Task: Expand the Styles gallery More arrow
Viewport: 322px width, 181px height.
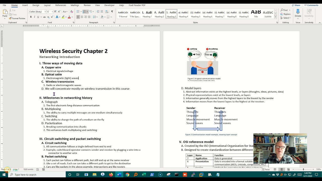Action: [275, 17]
